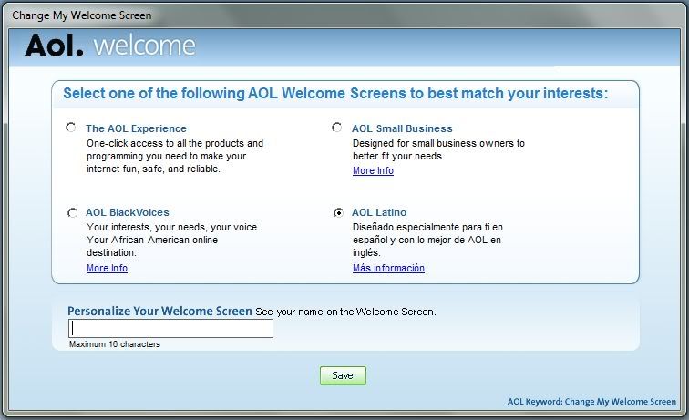
Task: Click See your name on the Welcome Screen text
Action: tap(345, 312)
